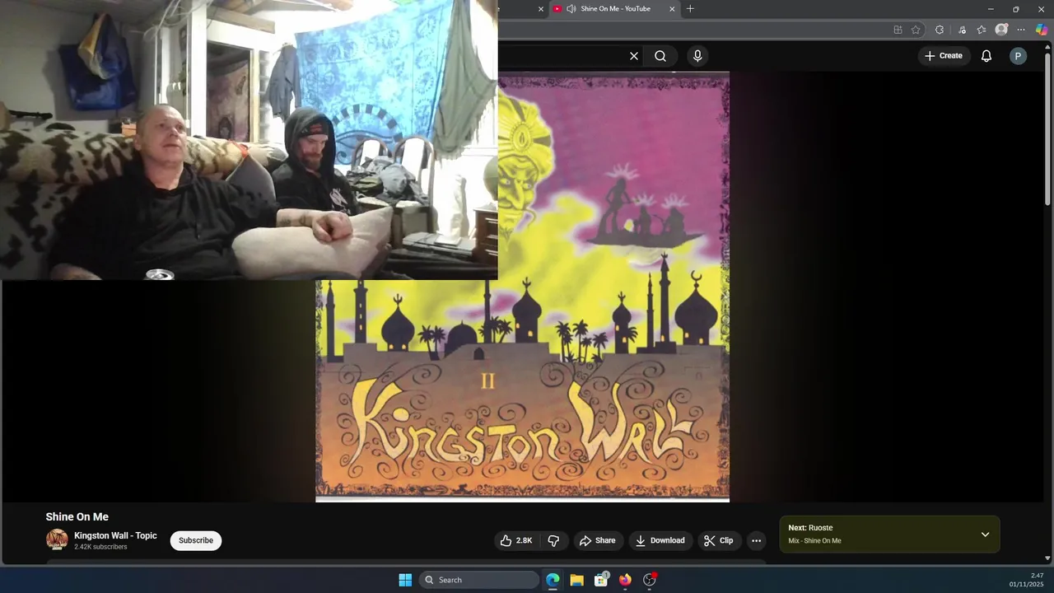Image resolution: width=1054 pixels, height=593 pixels.
Task: Subscribe to Kingston Wall - Topic
Action: [x=196, y=540]
